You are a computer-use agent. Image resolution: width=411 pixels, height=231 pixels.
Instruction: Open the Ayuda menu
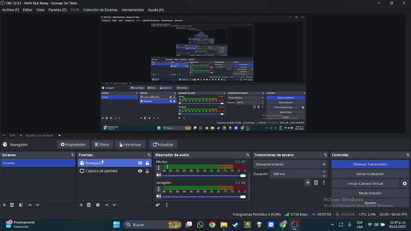(x=156, y=10)
